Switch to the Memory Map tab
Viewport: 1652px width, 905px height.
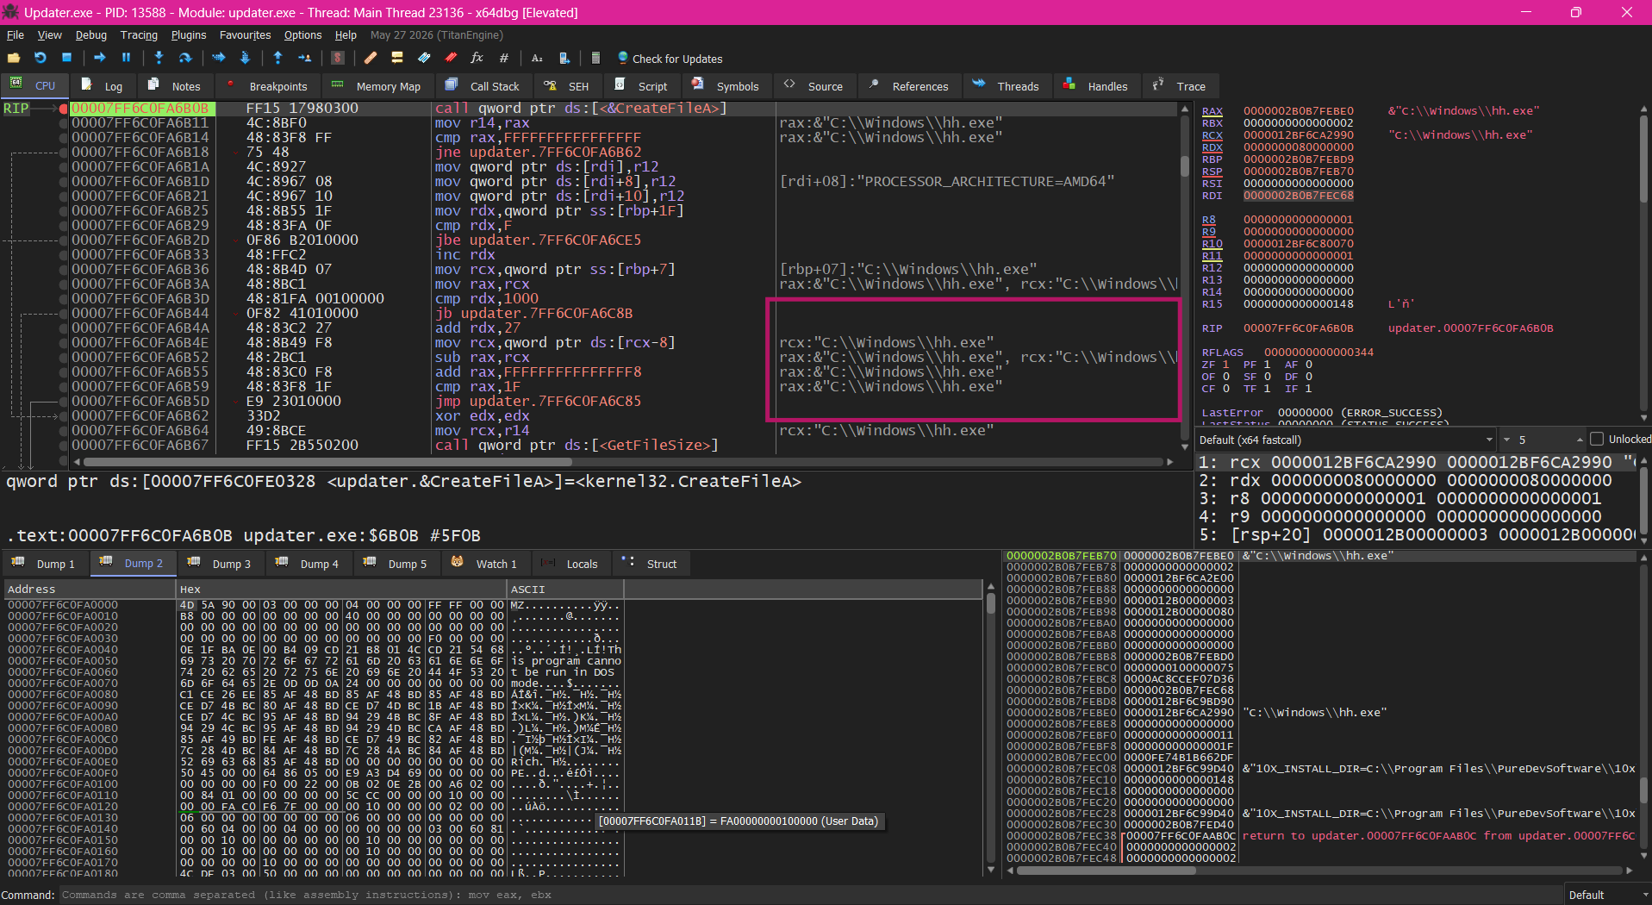[x=377, y=86]
